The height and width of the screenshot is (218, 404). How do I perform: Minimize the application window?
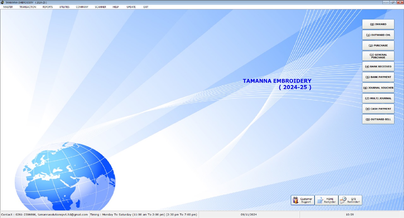(x=386, y=2)
